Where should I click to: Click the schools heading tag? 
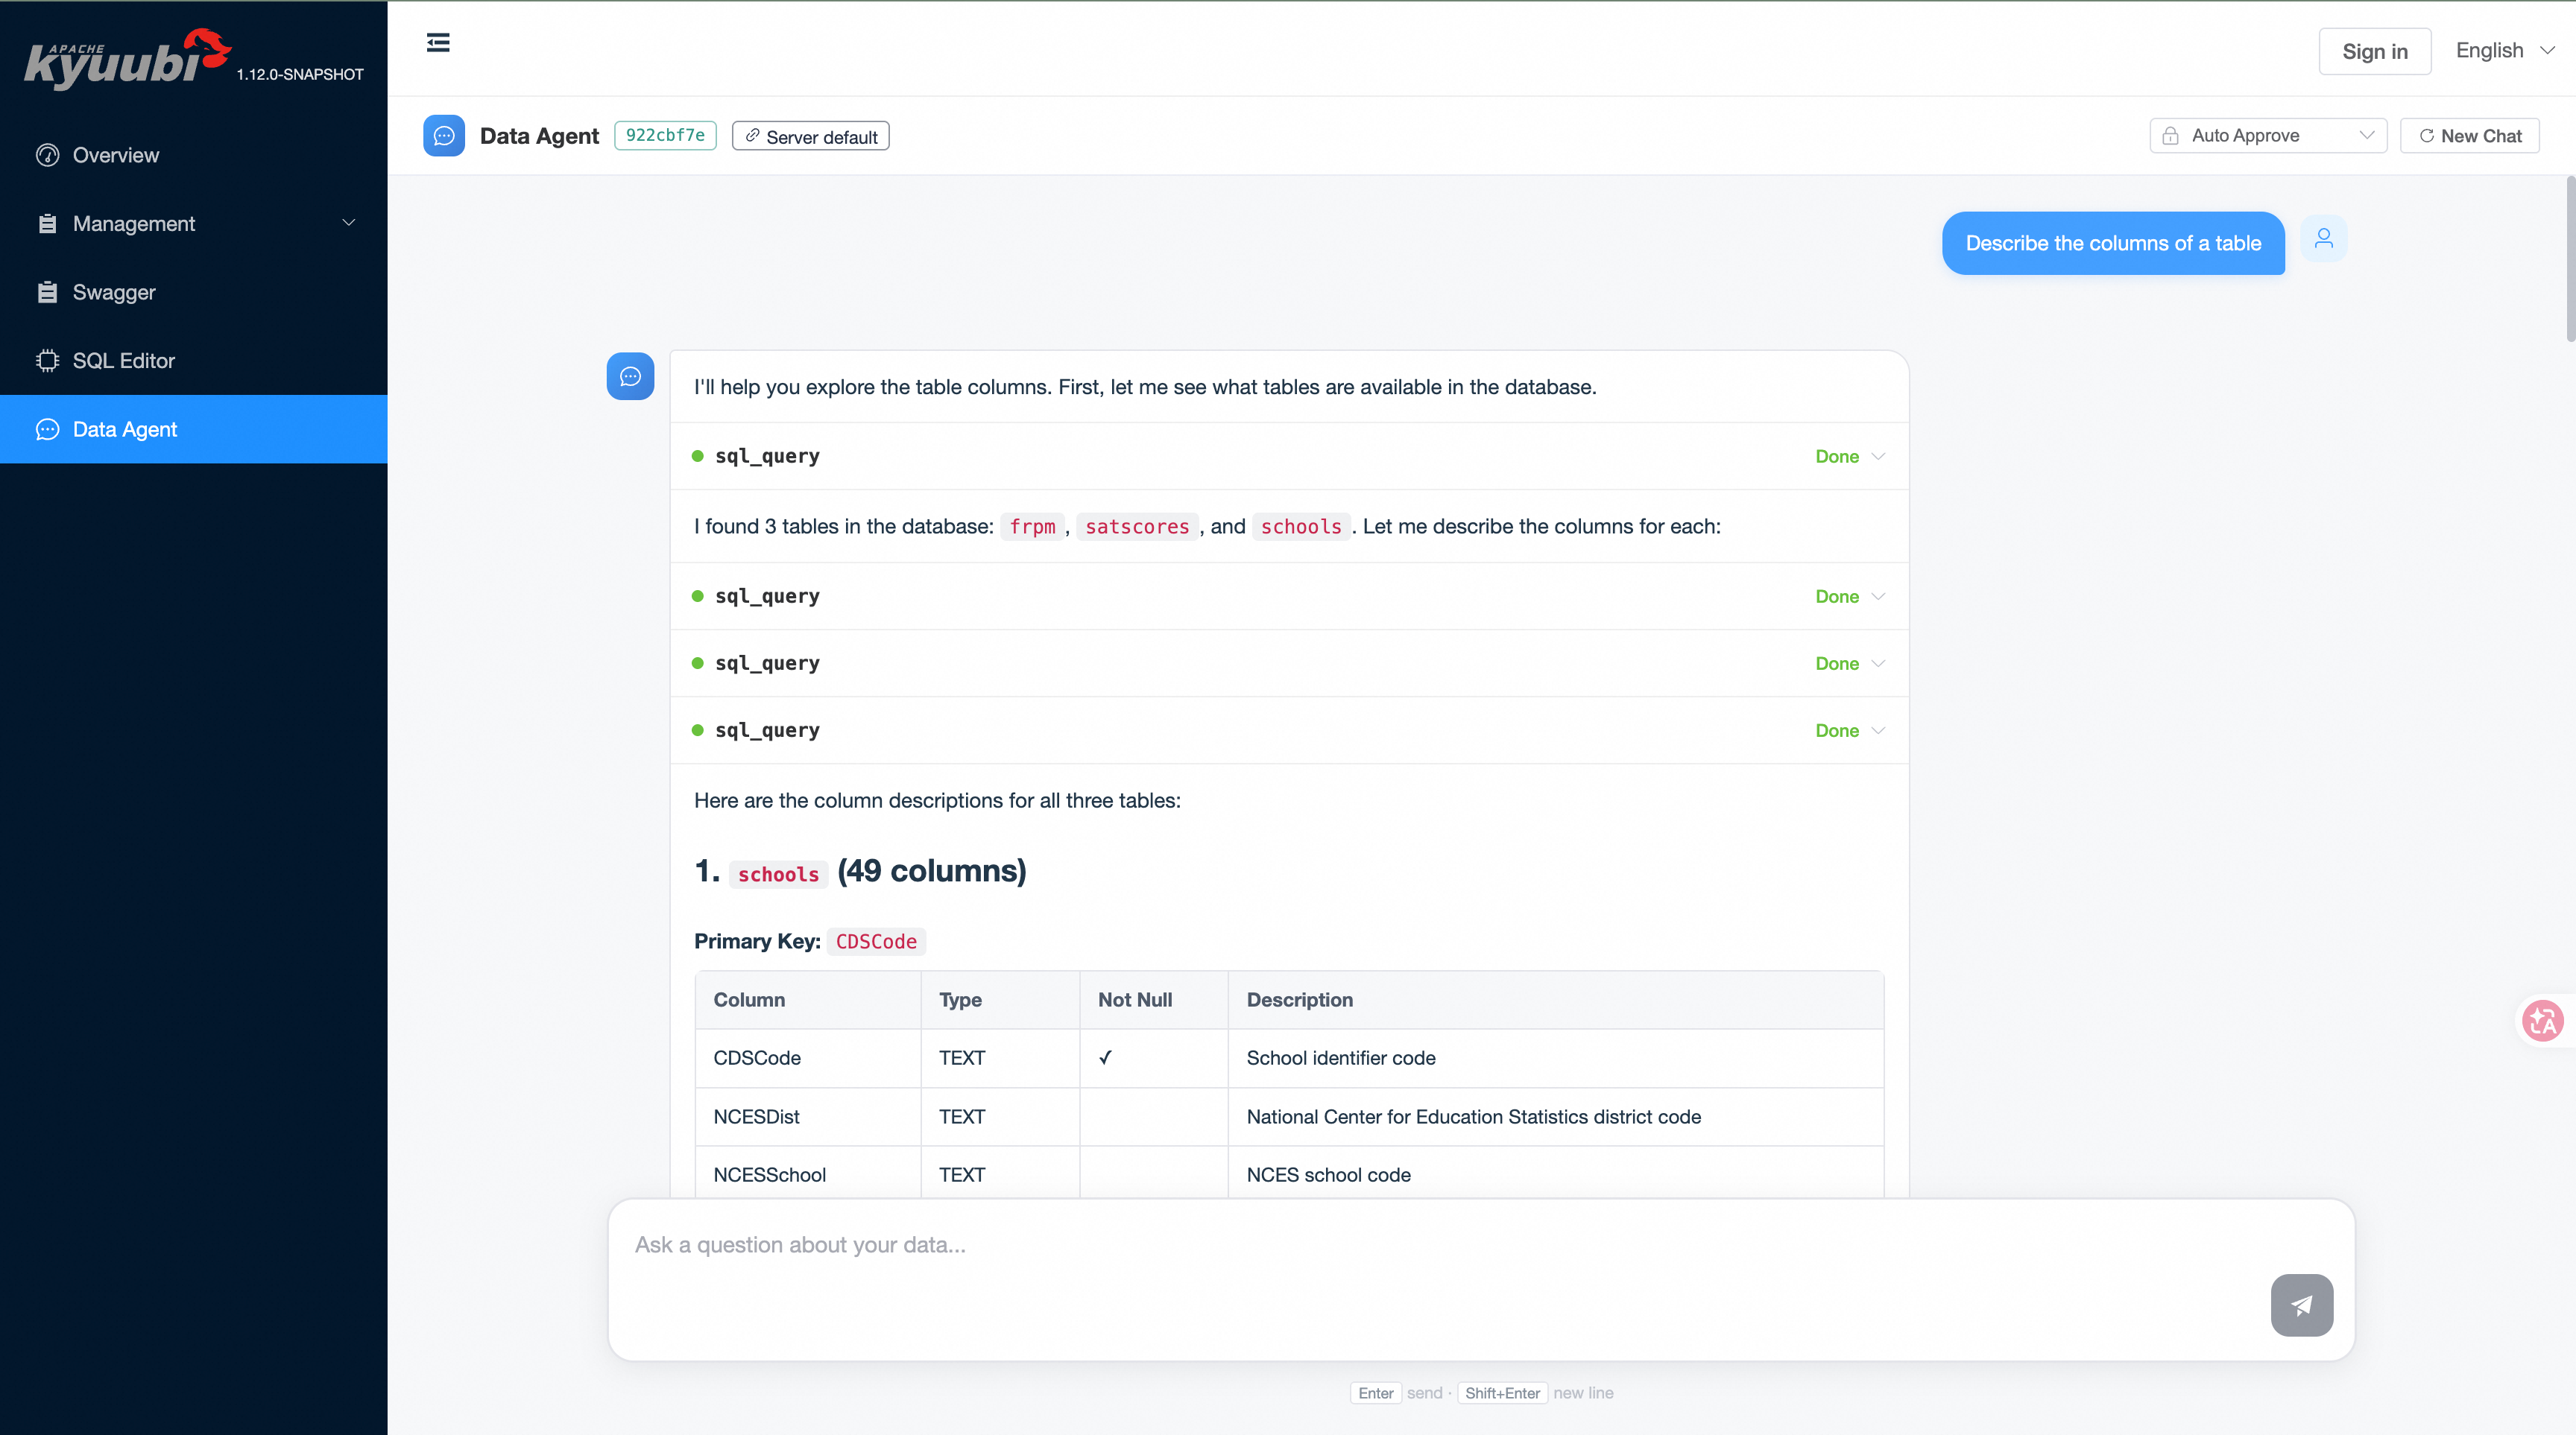[x=778, y=875]
